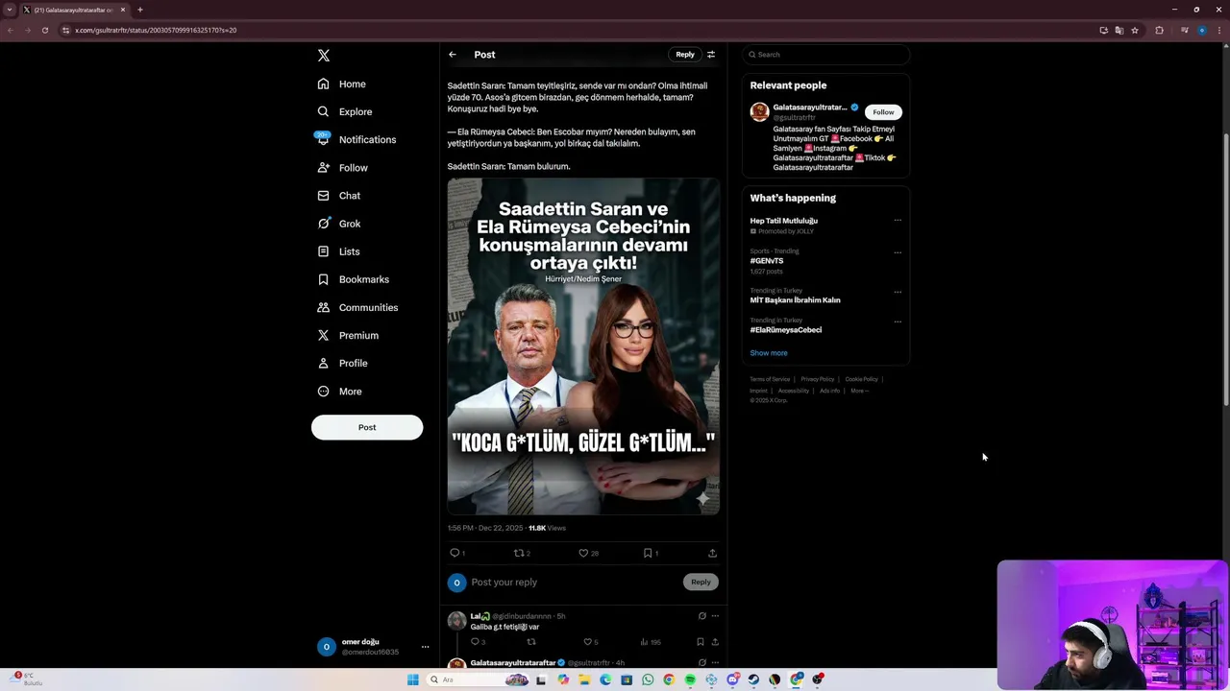Open Steam from the taskbar
This screenshot has width=1230, height=691.
753,679
